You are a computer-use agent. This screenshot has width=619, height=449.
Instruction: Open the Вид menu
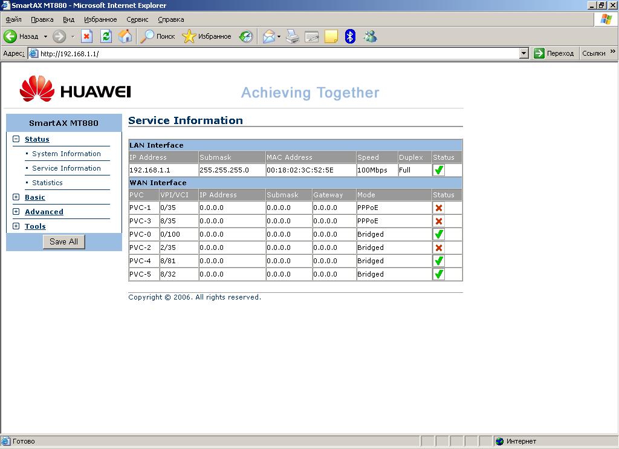coord(69,19)
